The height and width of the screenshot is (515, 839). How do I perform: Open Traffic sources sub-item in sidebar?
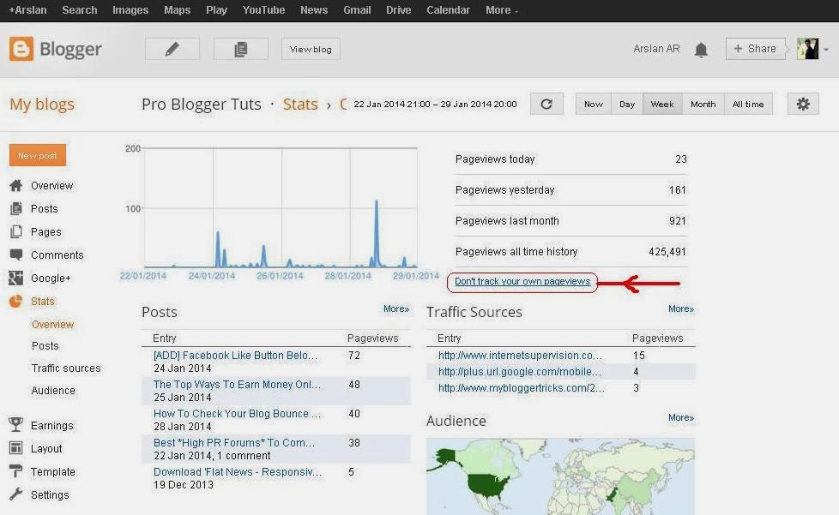(66, 368)
